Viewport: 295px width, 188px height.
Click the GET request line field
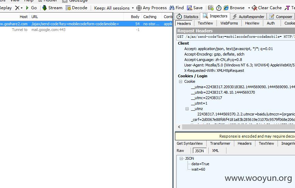click(x=236, y=37)
